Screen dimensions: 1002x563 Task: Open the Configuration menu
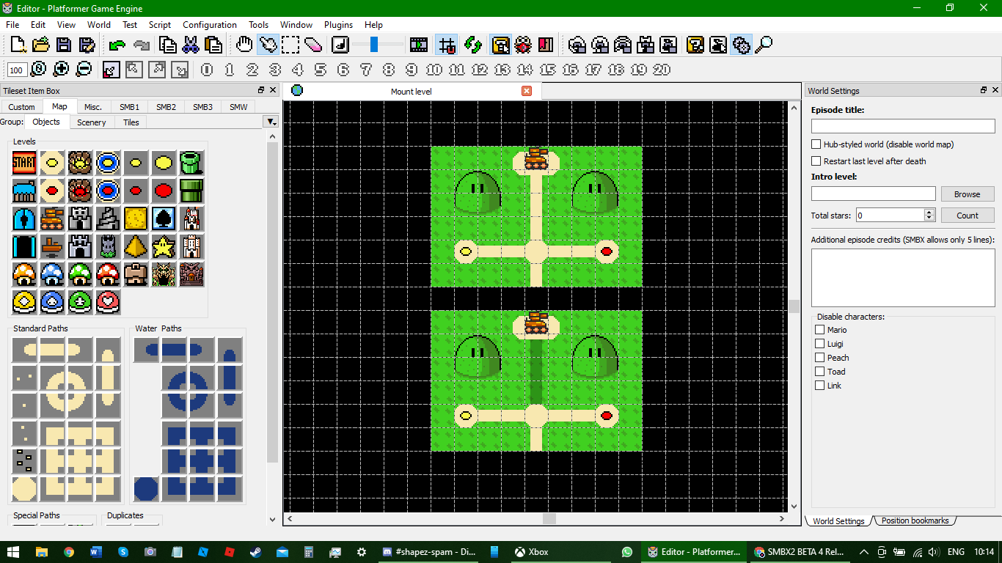click(210, 24)
